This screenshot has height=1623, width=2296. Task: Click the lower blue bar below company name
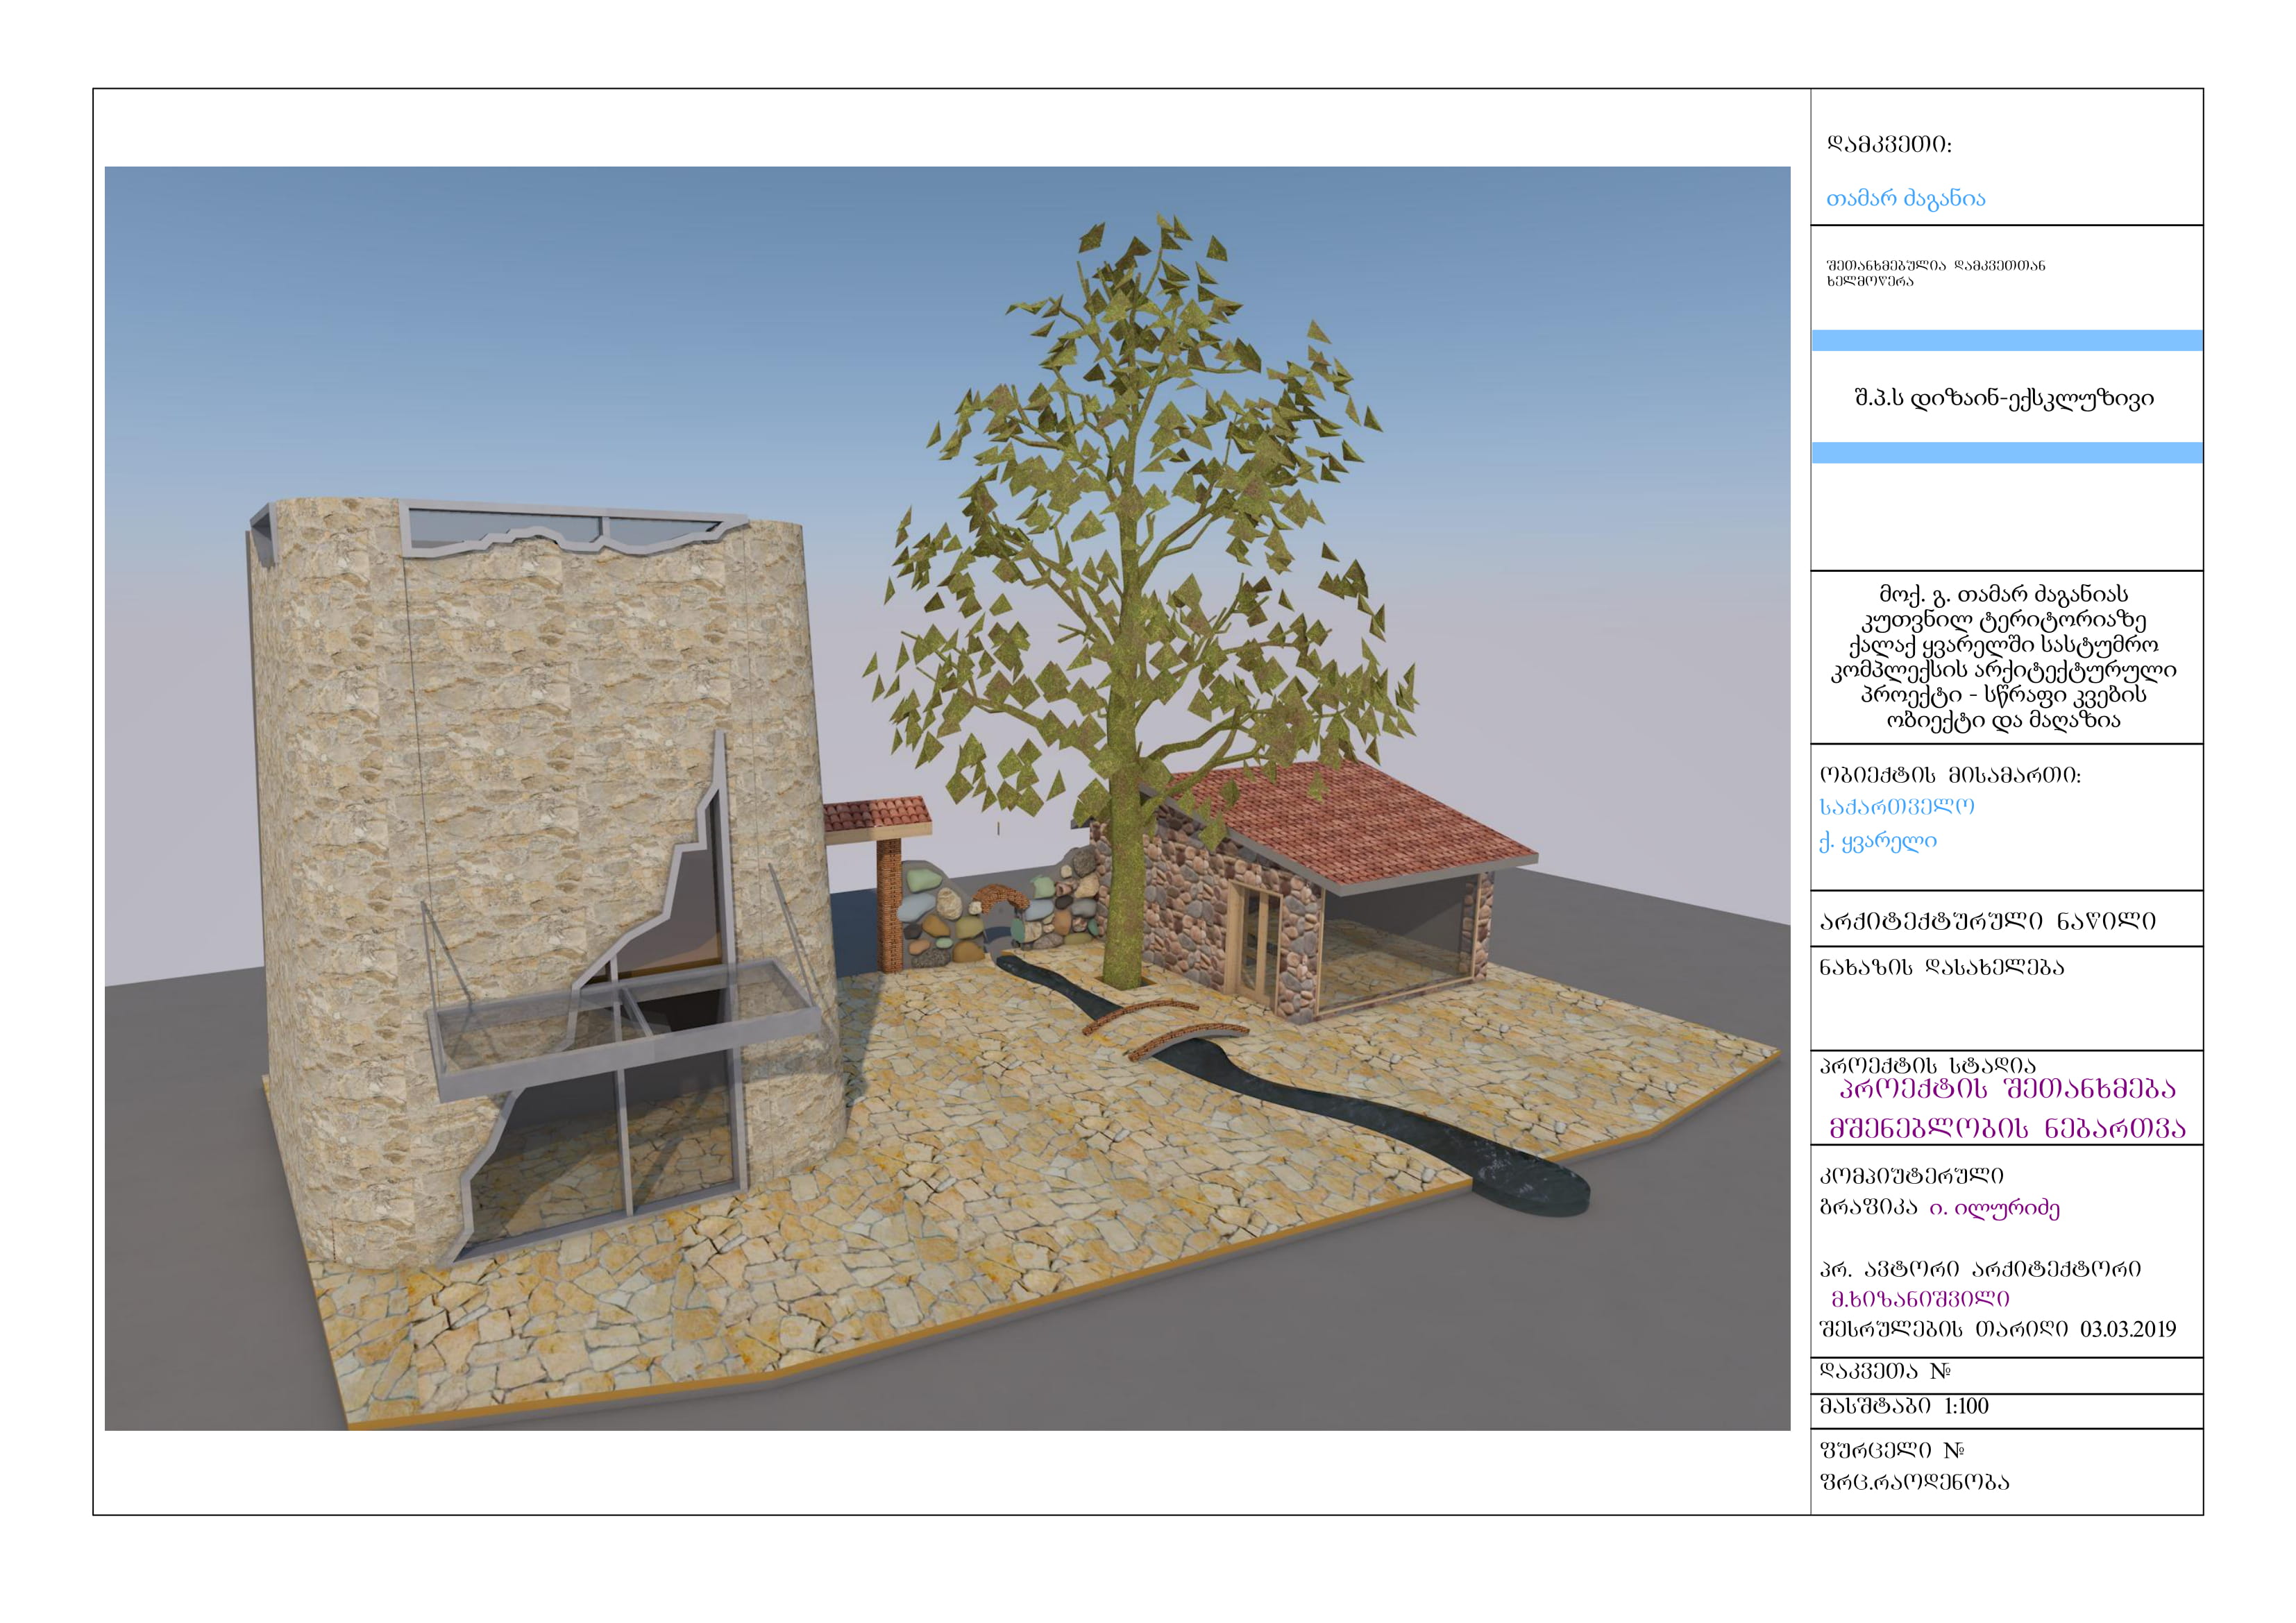point(2006,453)
